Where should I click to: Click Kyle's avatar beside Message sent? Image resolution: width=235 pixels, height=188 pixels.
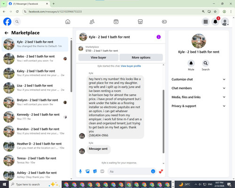82,151
